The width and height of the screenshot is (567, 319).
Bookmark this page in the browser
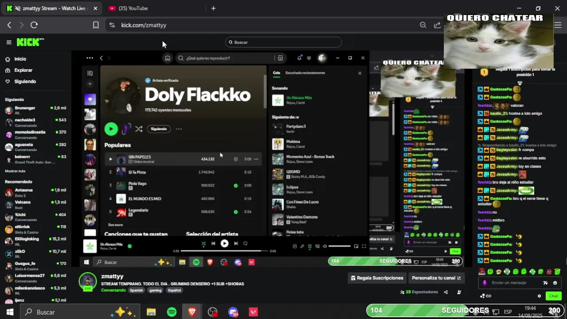[x=96, y=25]
